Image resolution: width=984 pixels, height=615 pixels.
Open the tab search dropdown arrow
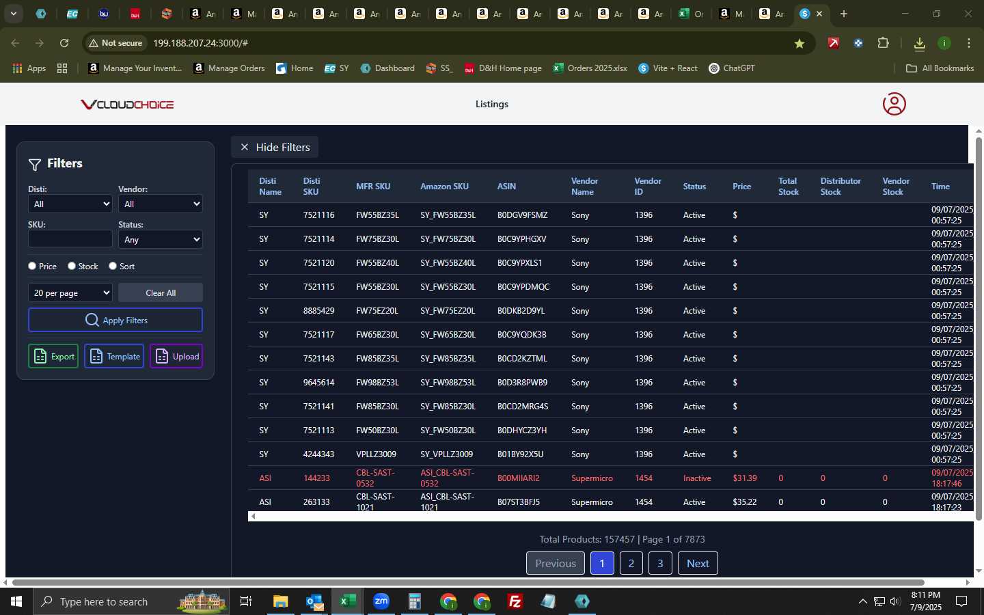point(13,14)
